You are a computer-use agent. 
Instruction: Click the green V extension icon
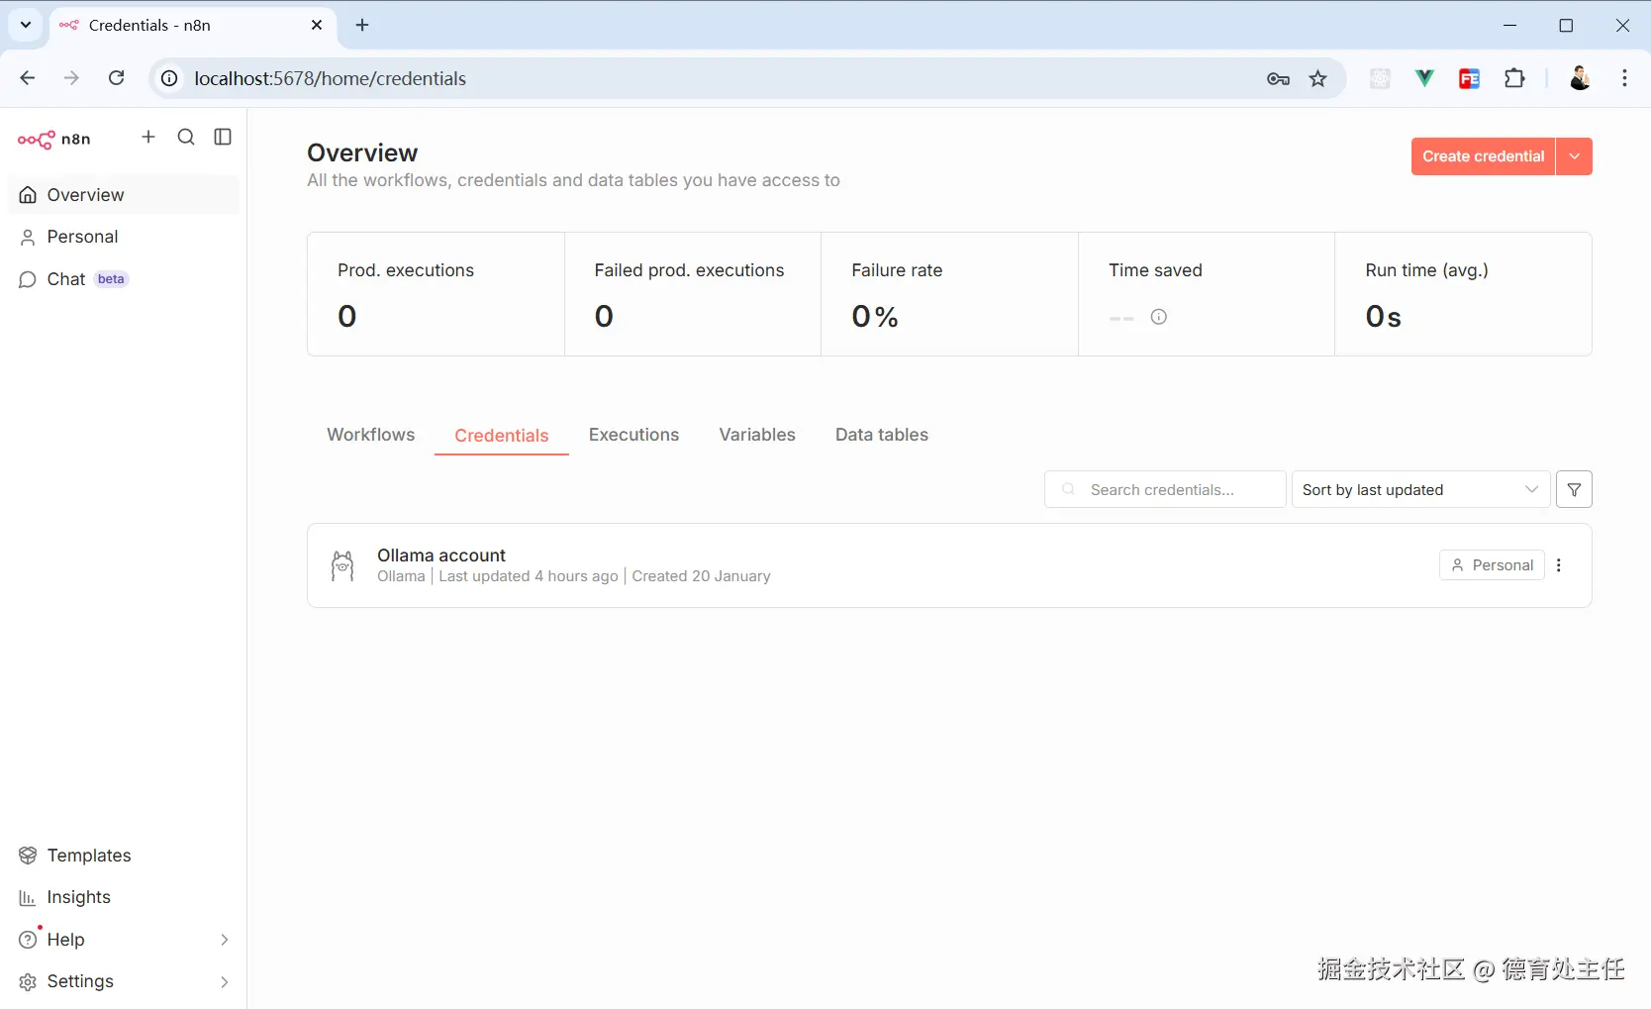click(x=1424, y=79)
